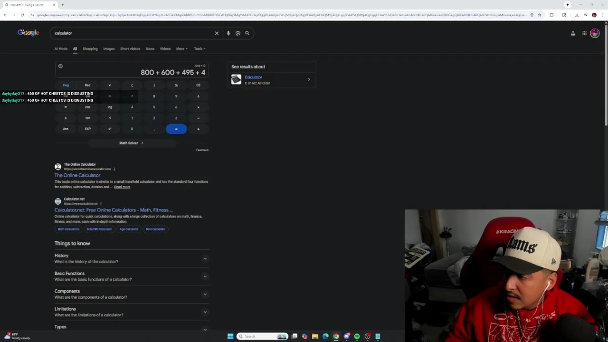Open Spotify from taskbar

(357, 336)
